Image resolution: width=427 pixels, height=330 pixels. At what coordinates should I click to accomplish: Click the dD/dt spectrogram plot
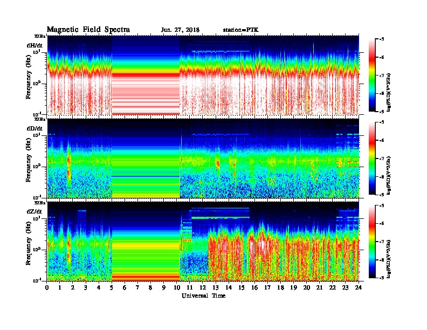(x=203, y=158)
